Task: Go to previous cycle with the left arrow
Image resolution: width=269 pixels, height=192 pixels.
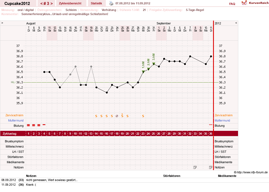Action: coord(41,4)
